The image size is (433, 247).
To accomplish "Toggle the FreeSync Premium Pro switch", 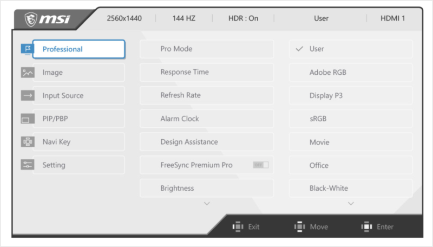I will [x=261, y=165].
